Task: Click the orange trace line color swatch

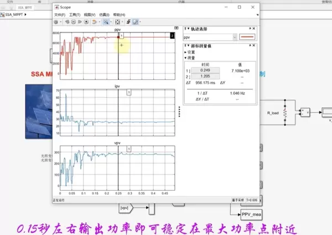Action: click(x=248, y=37)
